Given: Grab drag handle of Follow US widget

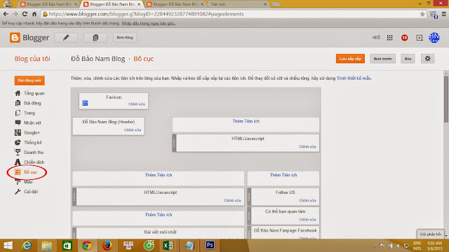Looking at the screenshot, I should [249, 197].
